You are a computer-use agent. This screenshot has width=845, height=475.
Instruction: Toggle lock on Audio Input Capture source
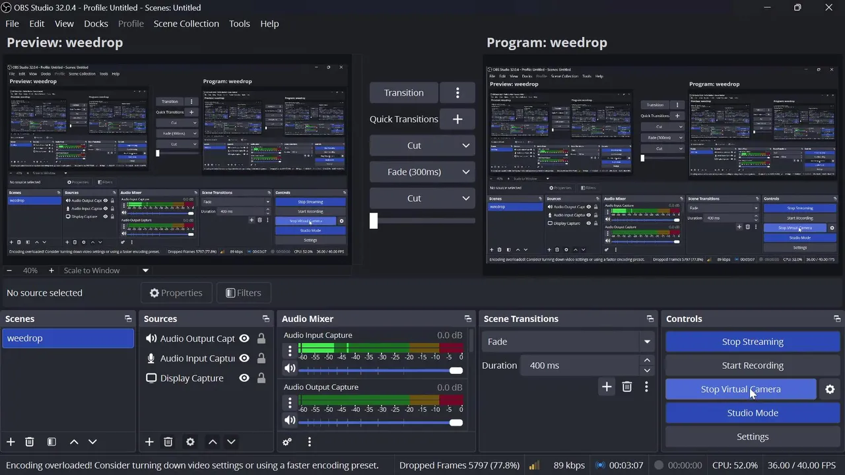(261, 358)
